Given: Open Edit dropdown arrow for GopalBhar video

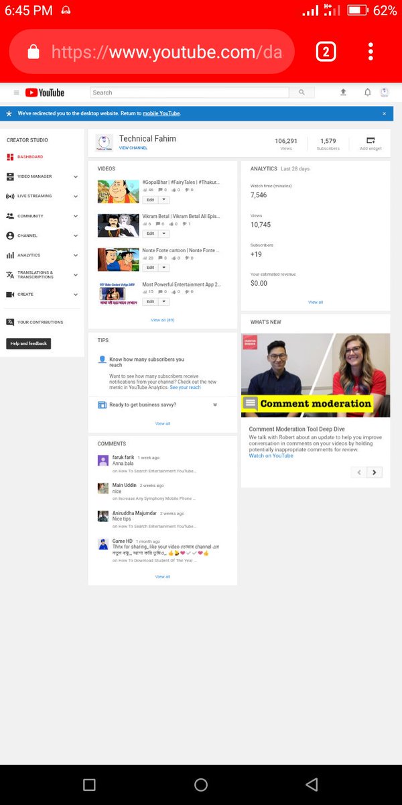Looking at the screenshot, I should 165,199.
